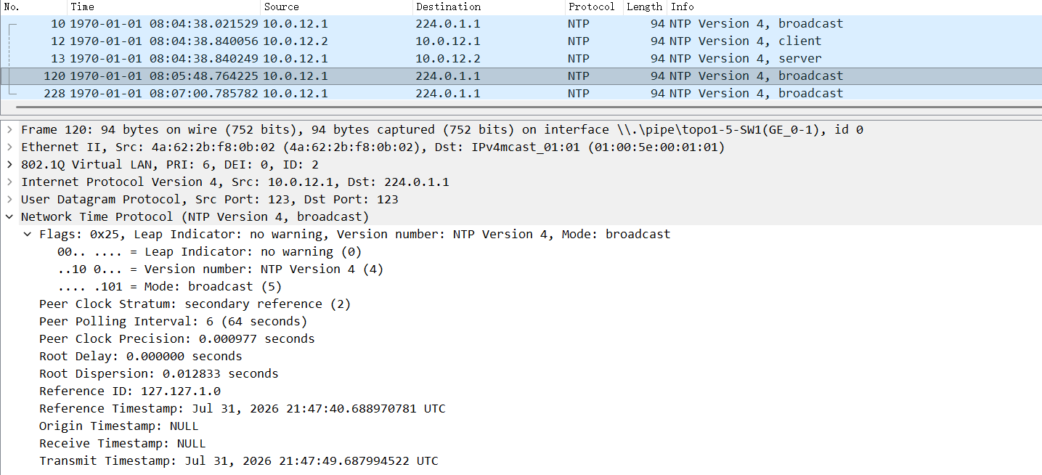Sort packets by the Source column header
Viewport: 1042px width, 475px height.
pos(336,7)
